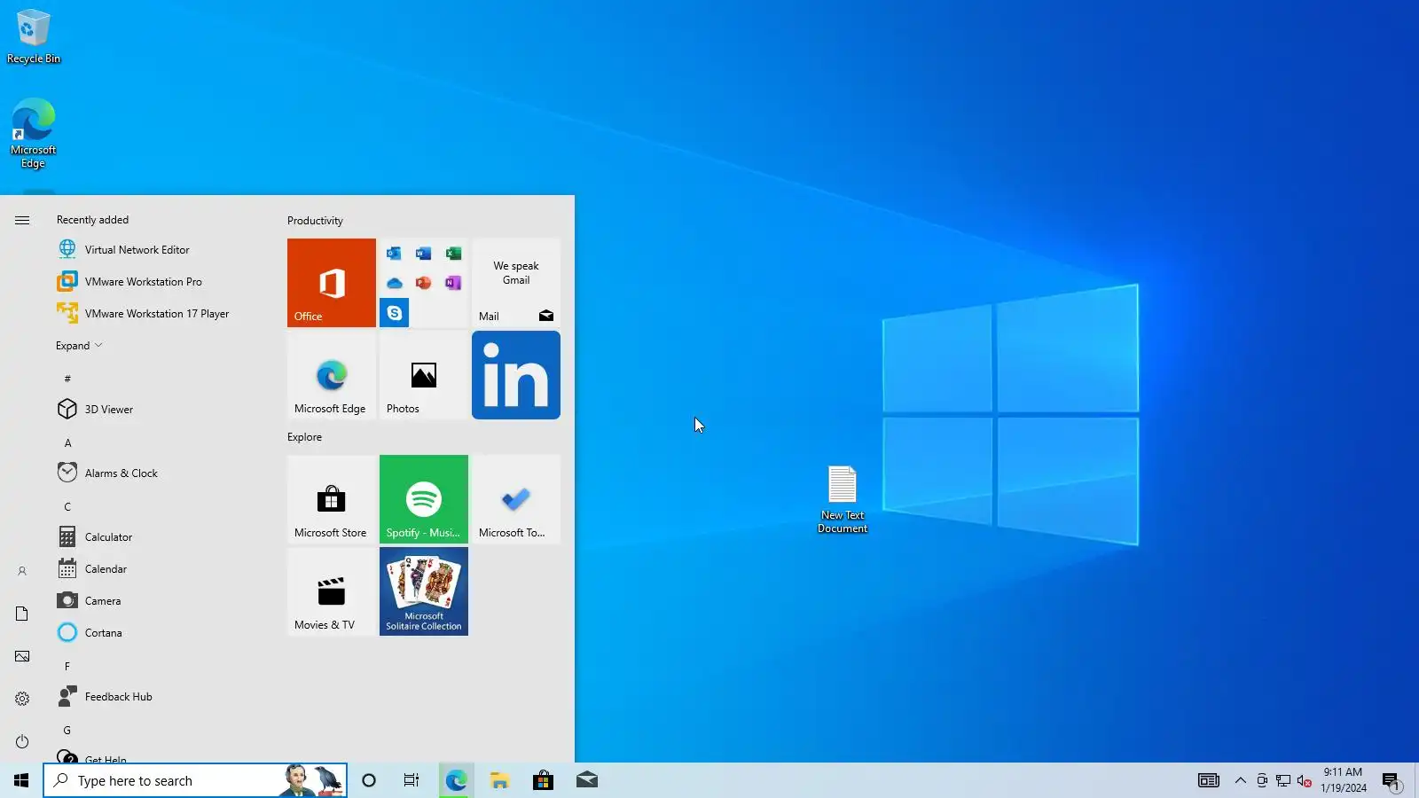This screenshot has width=1419, height=798.
Task: Click the Start button on the taskbar
Action: click(21, 780)
